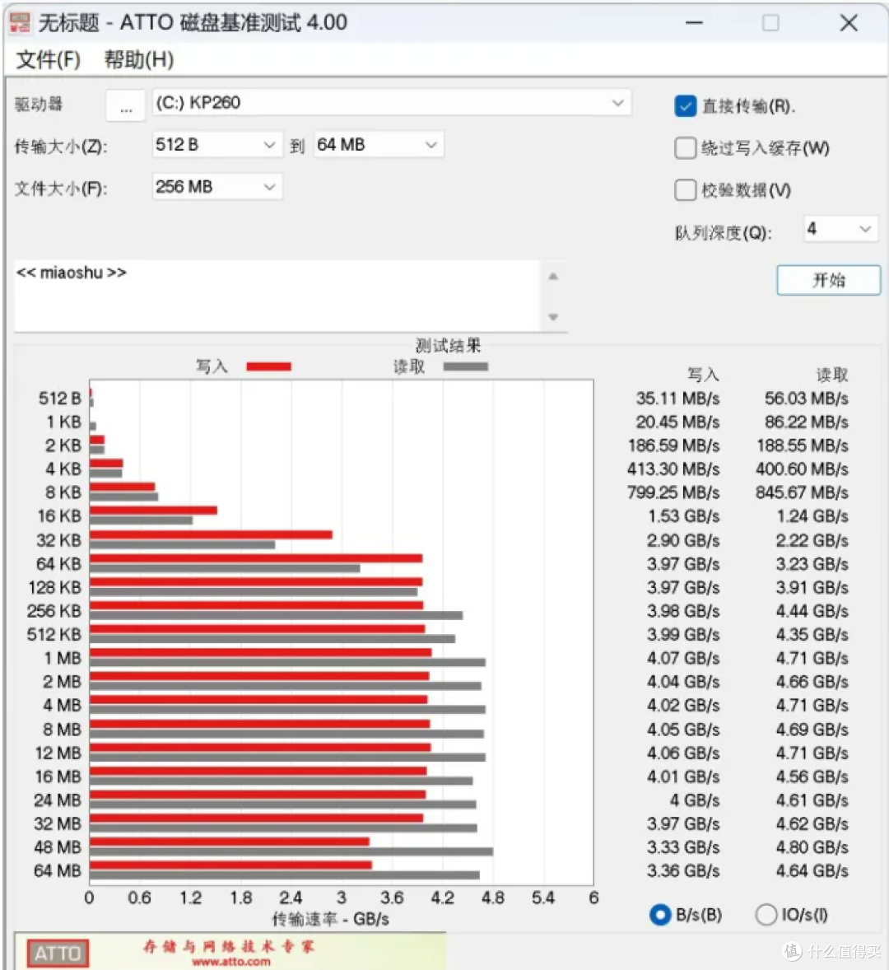Click the 413.30 MB/s write value
Viewport: 889px width, 970px height.
[x=673, y=469]
